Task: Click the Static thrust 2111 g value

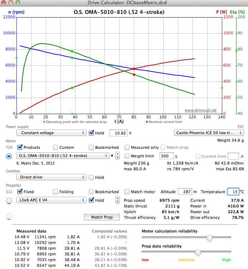Action: pos(172,206)
